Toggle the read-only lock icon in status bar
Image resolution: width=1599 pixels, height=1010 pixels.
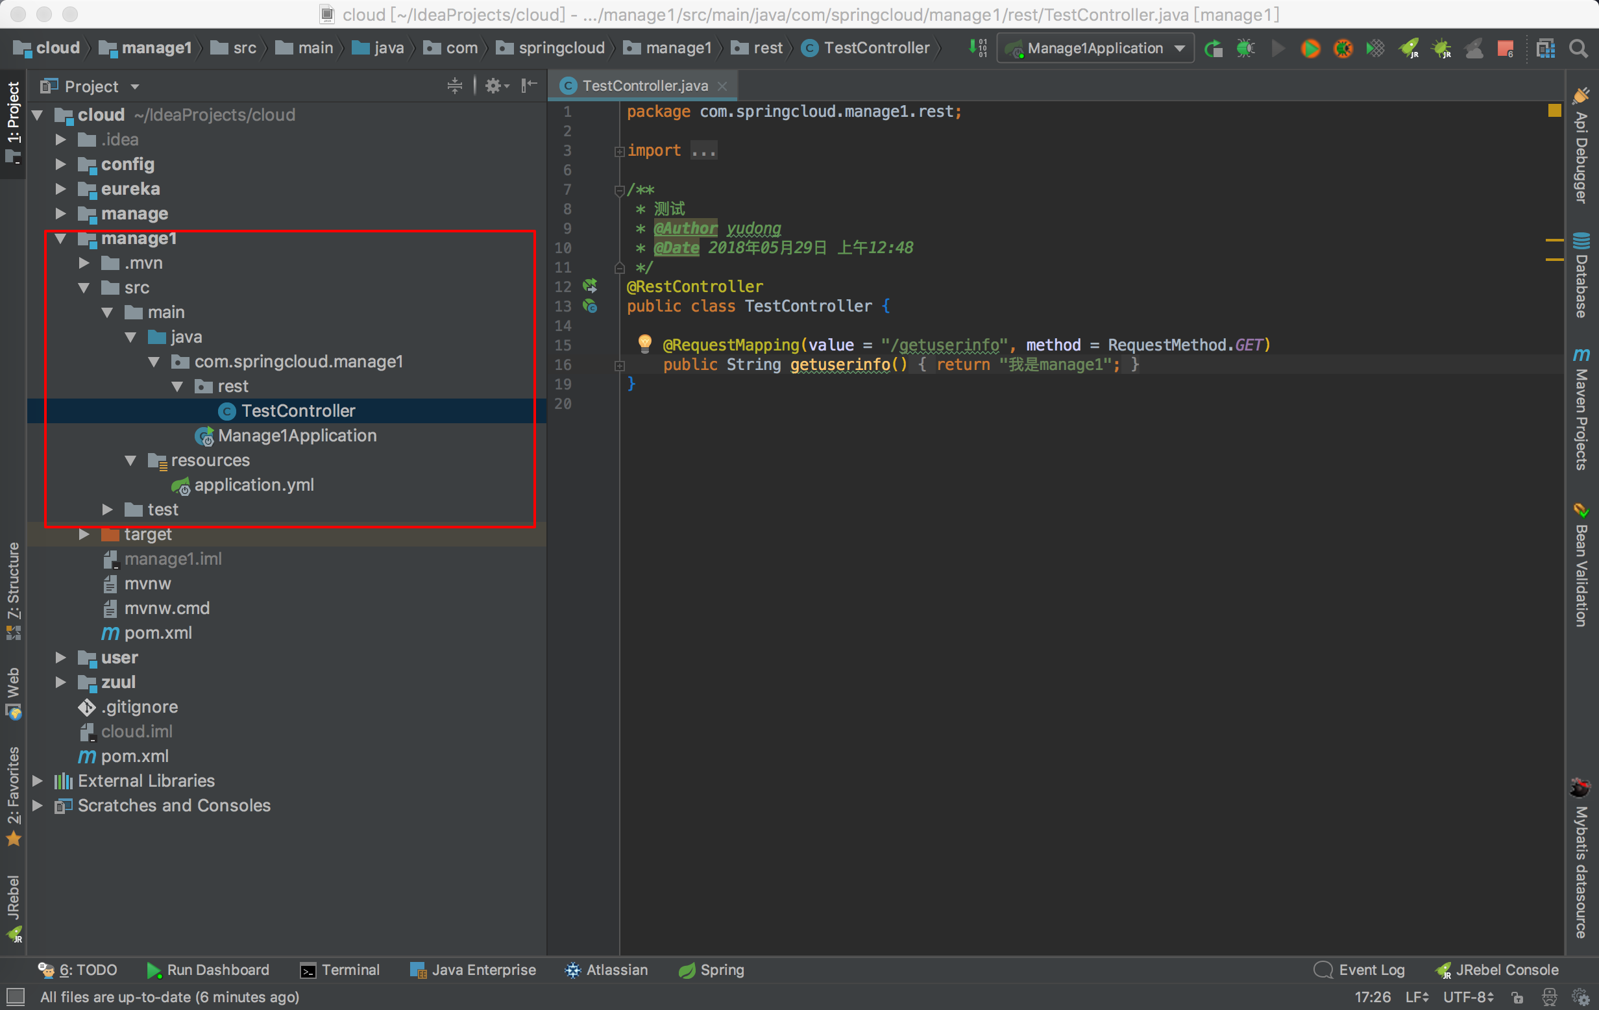point(1517,997)
